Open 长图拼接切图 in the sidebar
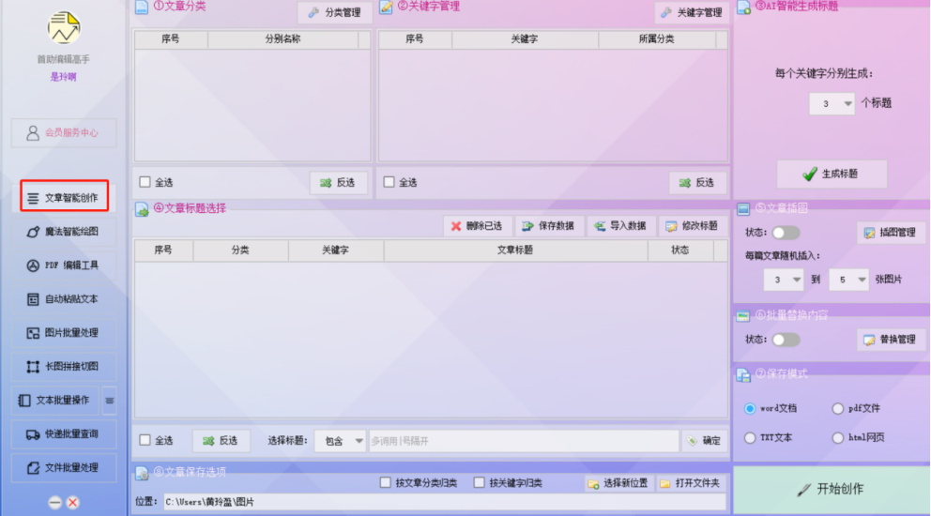The image size is (931, 516). tap(64, 367)
